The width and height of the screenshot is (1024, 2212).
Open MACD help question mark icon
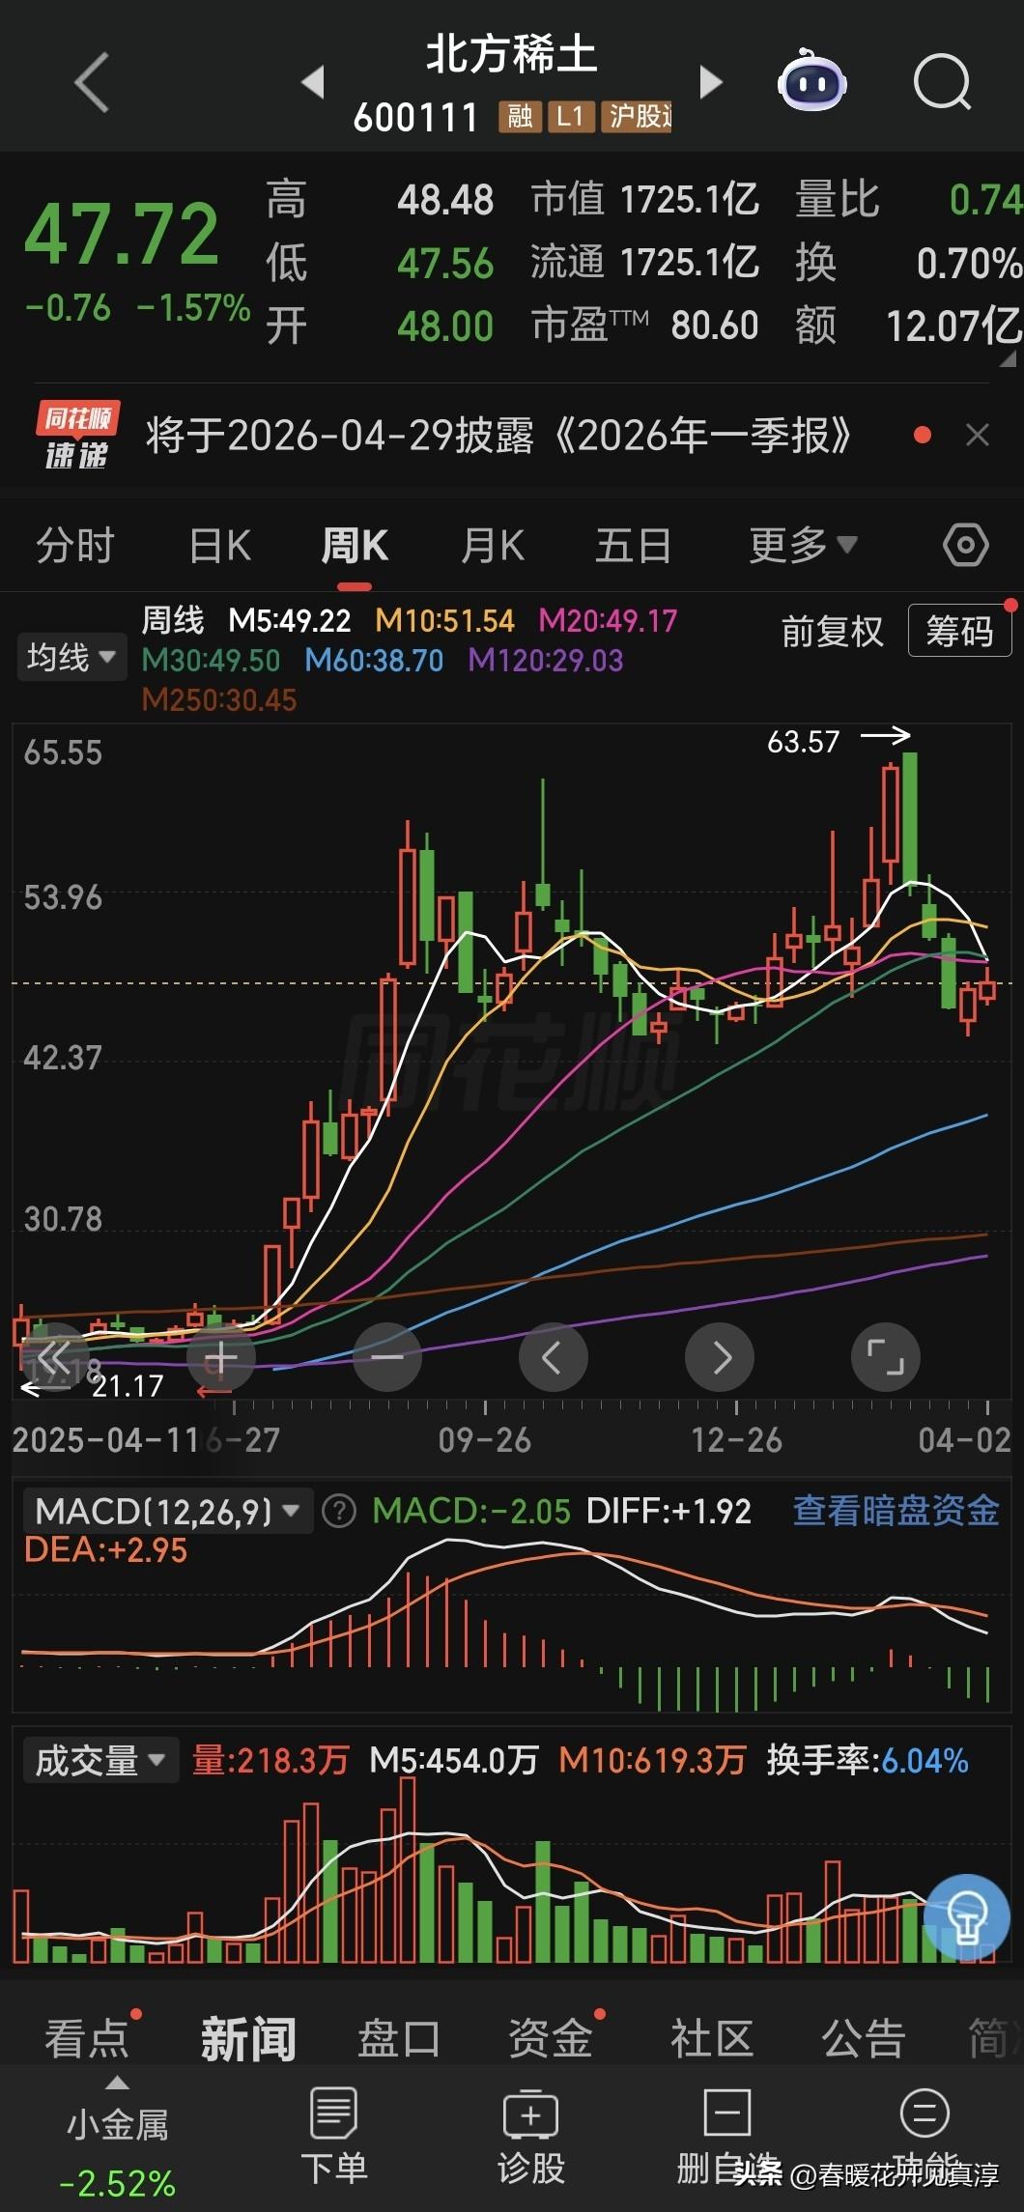pos(339,1511)
